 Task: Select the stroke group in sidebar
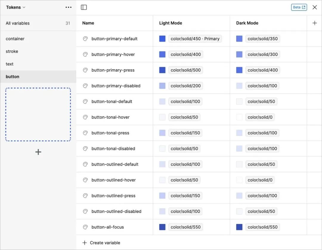click(x=12, y=51)
